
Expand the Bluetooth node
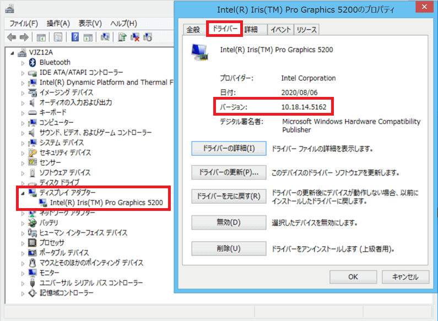[23, 63]
